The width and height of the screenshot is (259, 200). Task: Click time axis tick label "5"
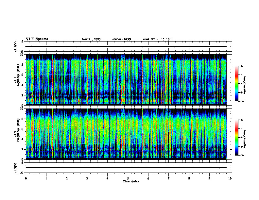click(128, 178)
